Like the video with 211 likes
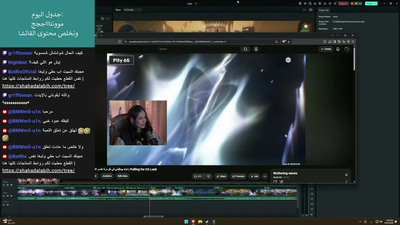The image size is (400, 225). pos(198,176)
